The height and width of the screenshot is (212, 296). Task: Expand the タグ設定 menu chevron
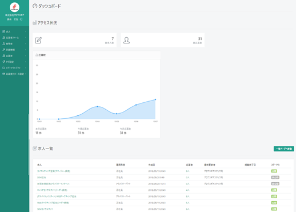pyautogui.click(x=26, y=62)
